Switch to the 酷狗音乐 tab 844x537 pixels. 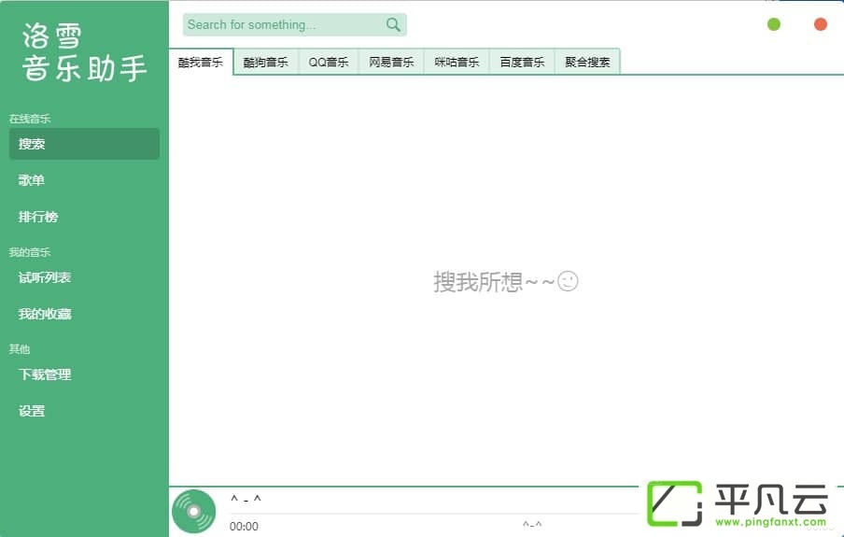(266, 62)
